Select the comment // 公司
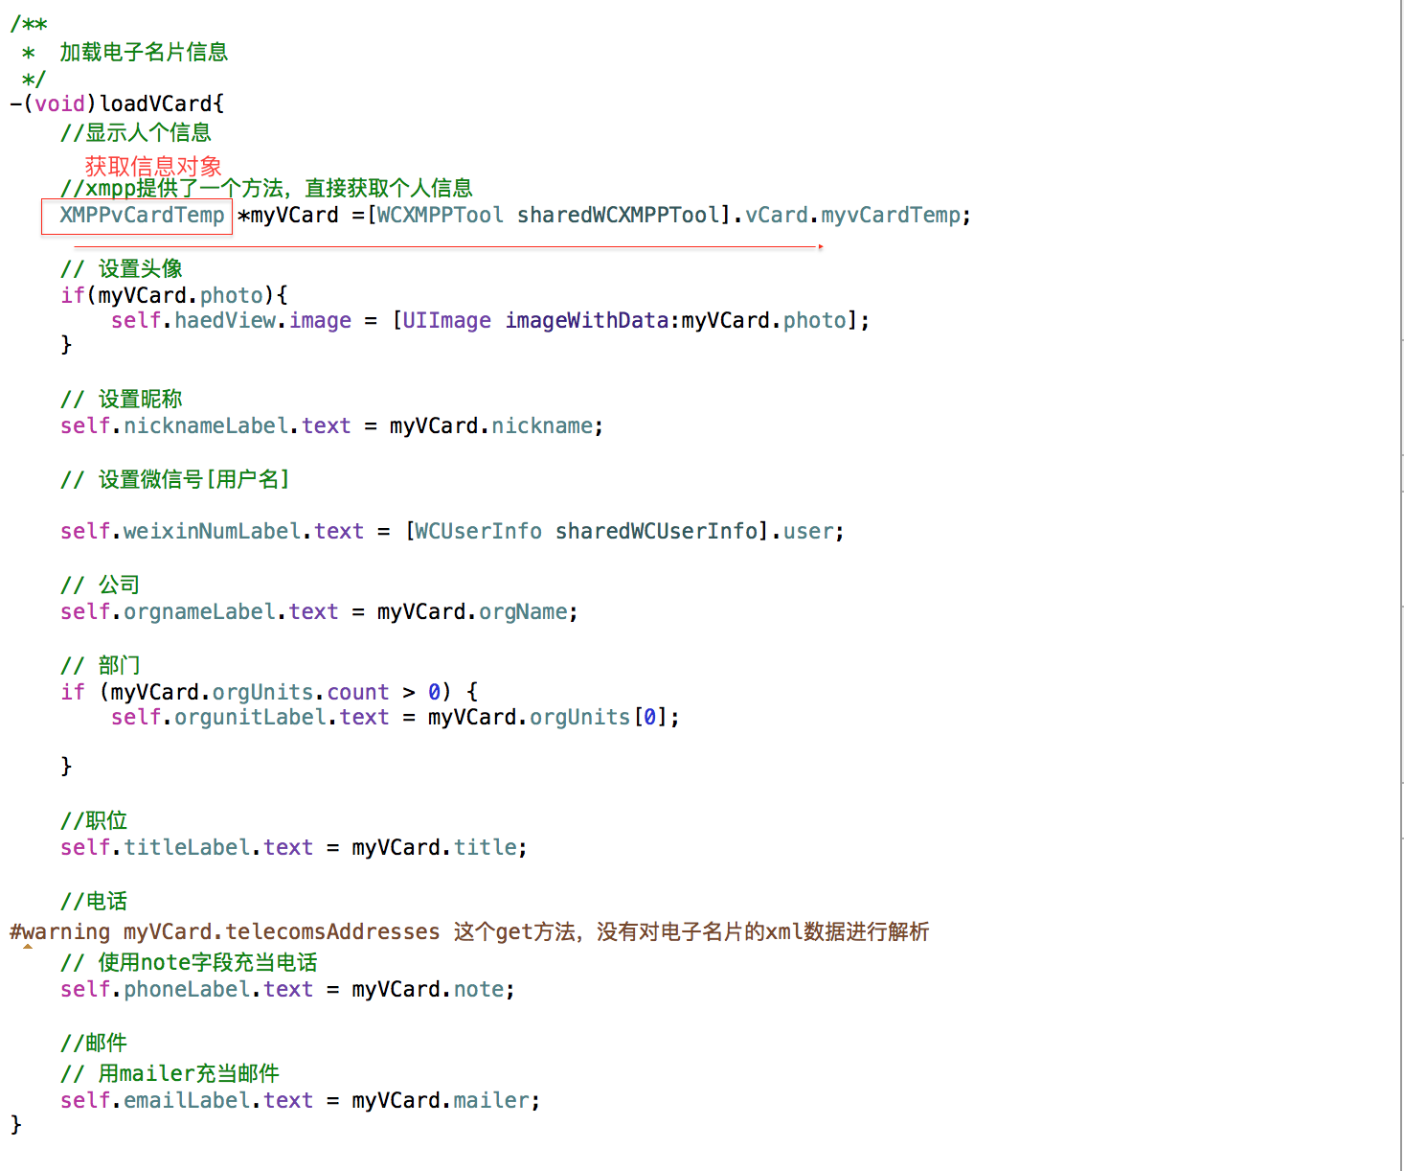Viewport: 1404px width, 1171px height. pyautogui.click(x=101, y=585)
